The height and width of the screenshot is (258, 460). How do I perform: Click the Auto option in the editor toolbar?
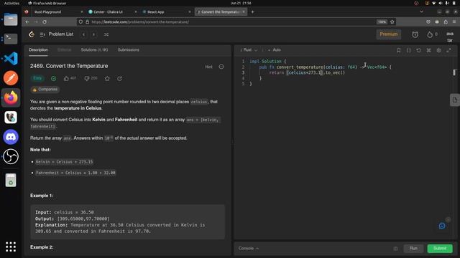[x=275, y=50]
